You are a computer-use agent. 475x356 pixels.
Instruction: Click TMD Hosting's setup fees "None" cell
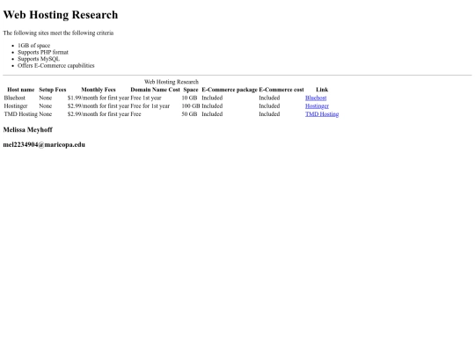(46, 114)
